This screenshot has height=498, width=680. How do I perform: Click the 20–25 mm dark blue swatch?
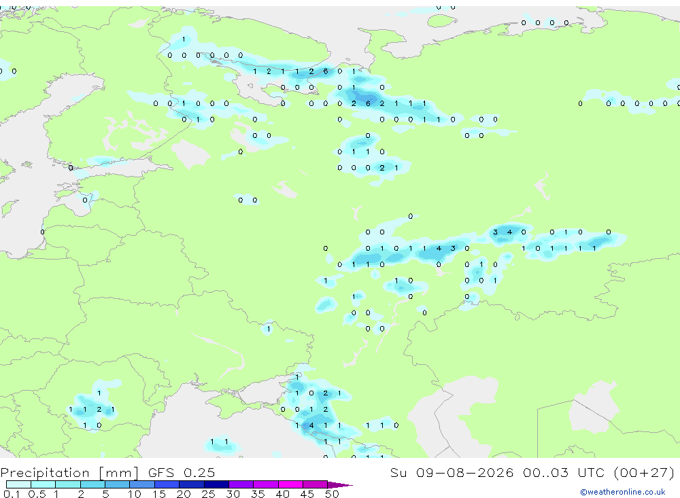(x=192, y=484)
